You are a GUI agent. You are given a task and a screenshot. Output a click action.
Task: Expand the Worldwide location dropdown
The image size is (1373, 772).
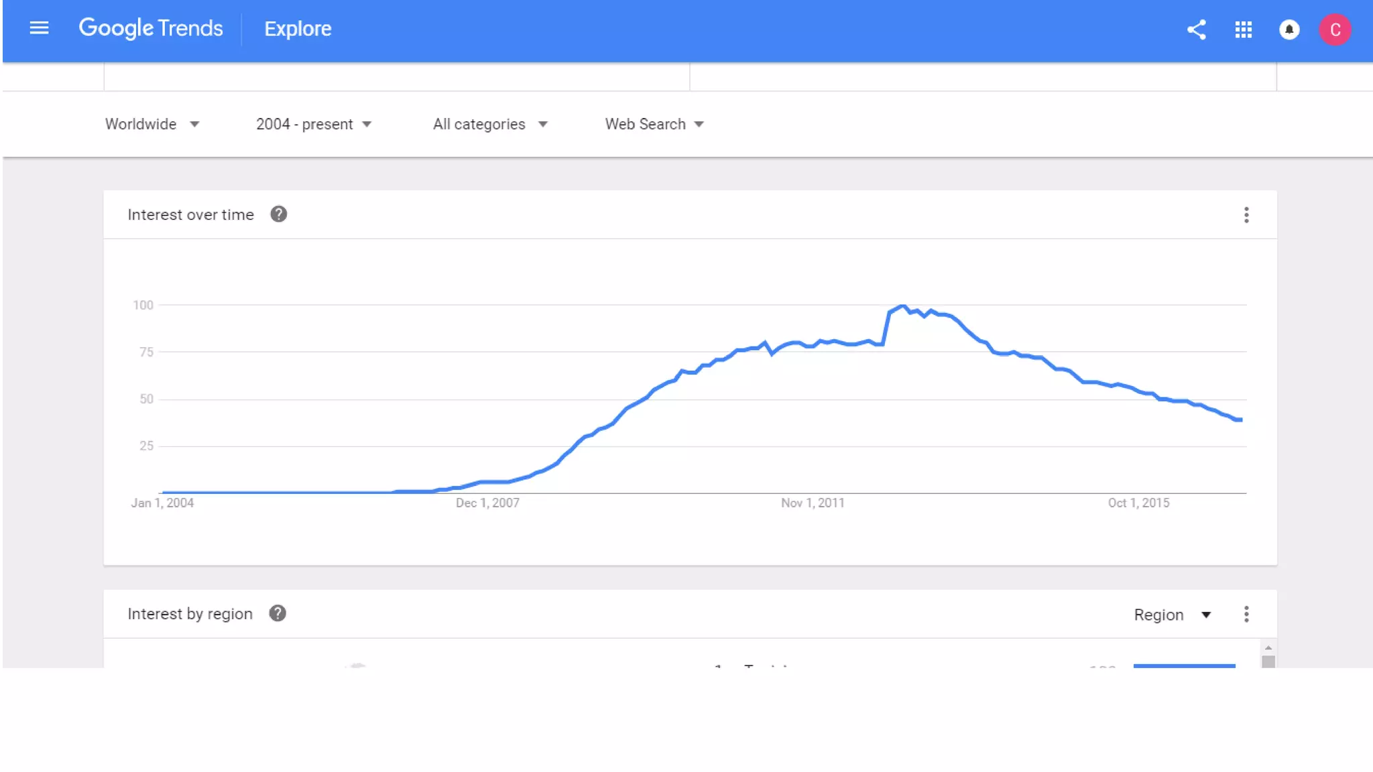[152, 125]
